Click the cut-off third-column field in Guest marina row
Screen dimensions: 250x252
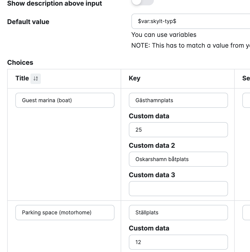(246, 100)
